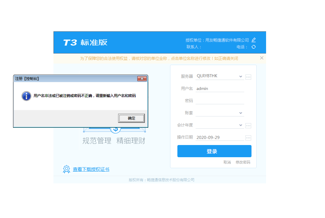
Task: Click the 确定 button in the dialog
Action: (x=132, y=118)
